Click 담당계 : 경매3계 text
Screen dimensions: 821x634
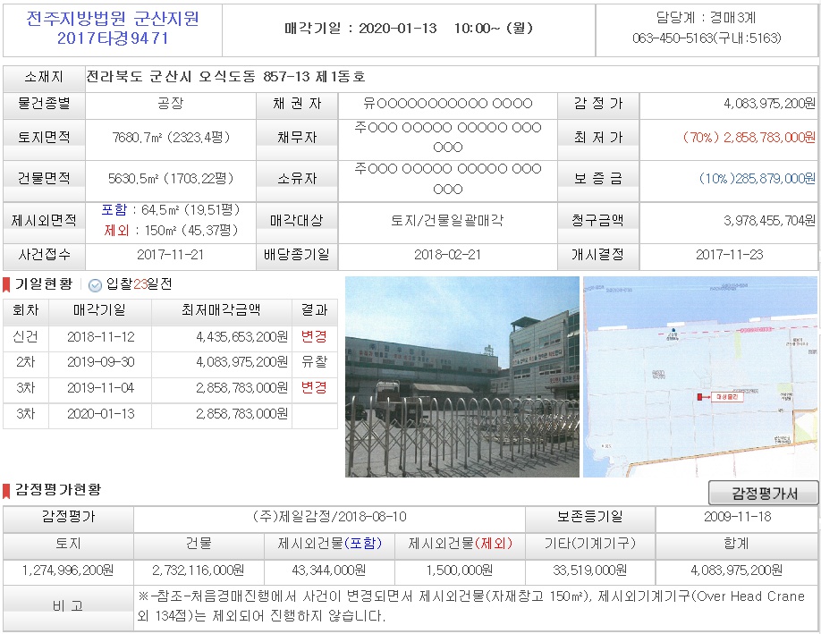(x=707, y=18)
